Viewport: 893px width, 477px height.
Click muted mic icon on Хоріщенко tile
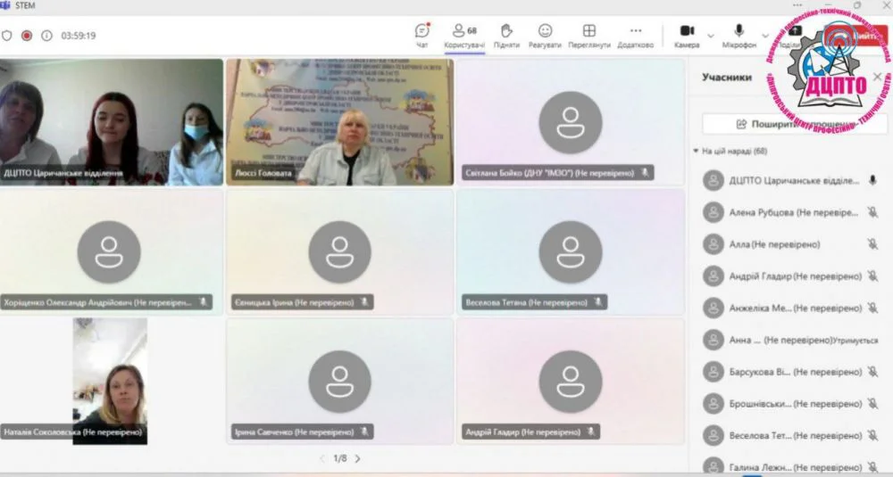pos(204,302)
